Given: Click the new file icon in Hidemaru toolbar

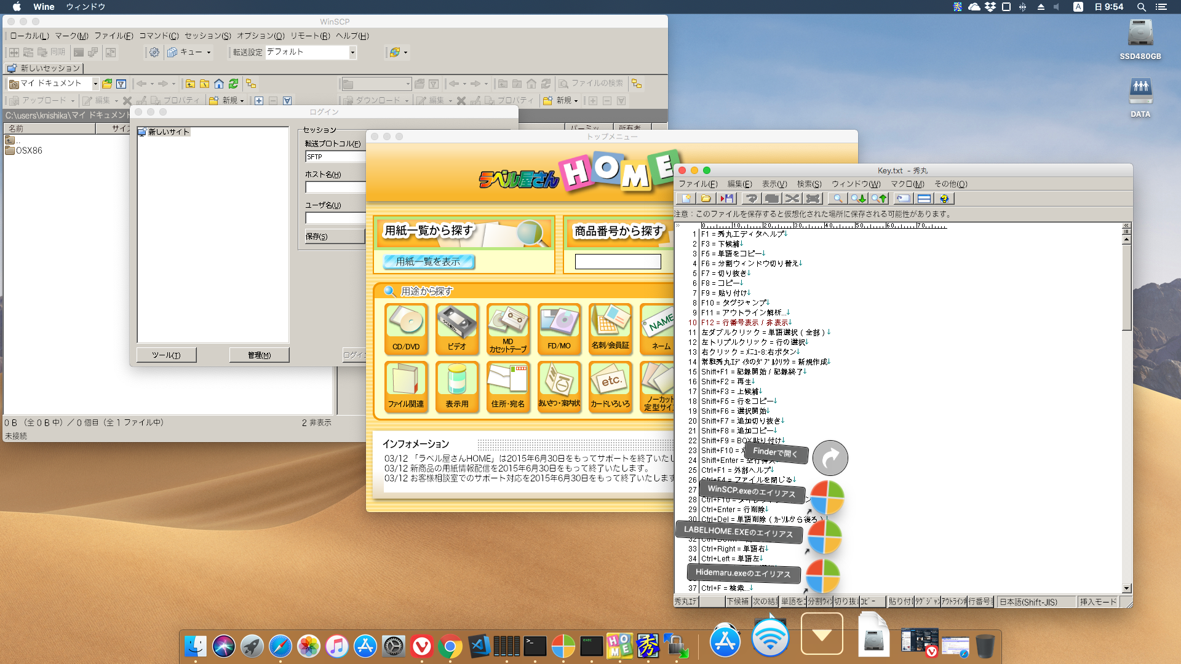Looking at the screenshot, I should point(686,199).
